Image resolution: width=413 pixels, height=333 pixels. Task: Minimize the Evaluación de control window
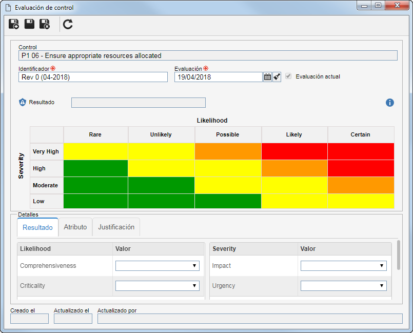(x=364, y=6)
